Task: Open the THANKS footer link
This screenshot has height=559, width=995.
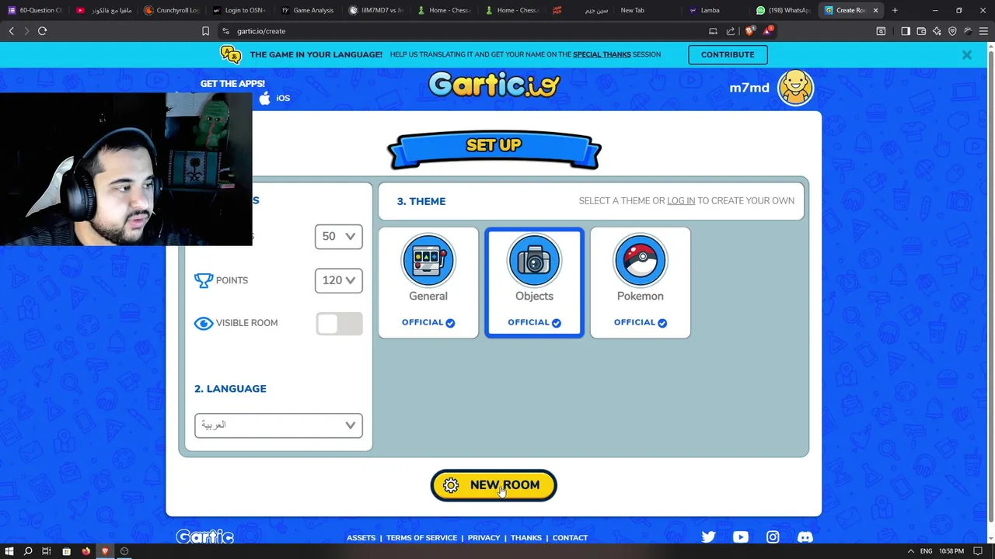Action: tap(526, 537)
